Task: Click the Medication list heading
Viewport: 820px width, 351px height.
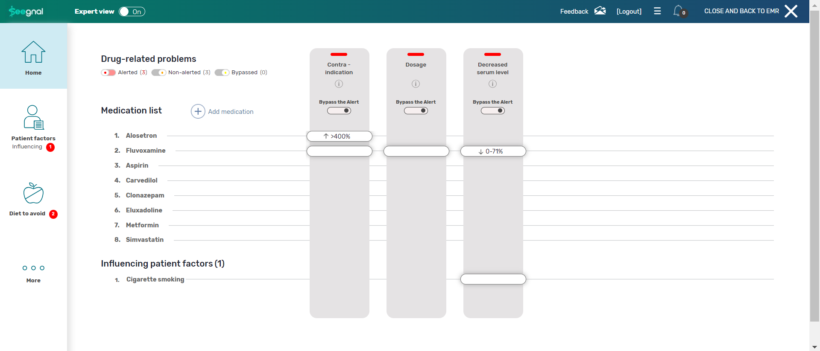Action: click(132, 110)
